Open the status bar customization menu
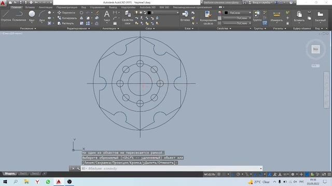Image resolution: width=332 pixels, height=186 pixels. pyautogui.click(x=329, y=175)
